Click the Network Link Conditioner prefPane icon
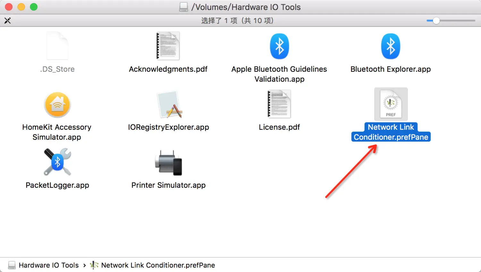This screenshot has width=481, height=272. coord(391,104)
